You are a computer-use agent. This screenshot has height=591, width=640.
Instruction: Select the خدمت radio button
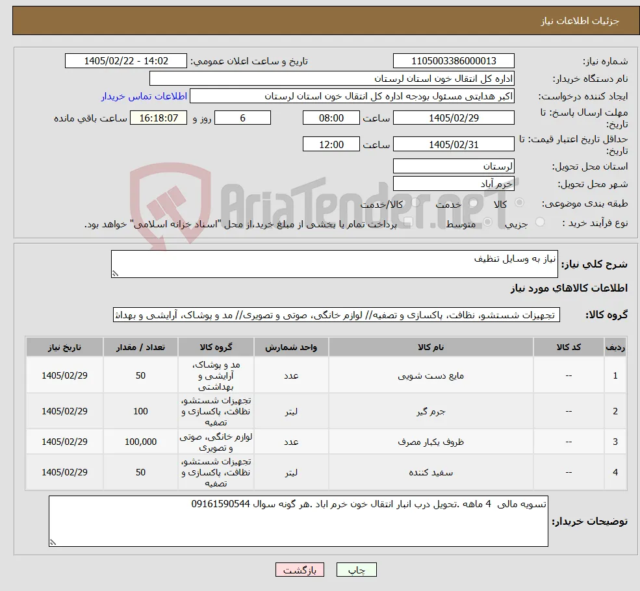(x=474, y=202)
